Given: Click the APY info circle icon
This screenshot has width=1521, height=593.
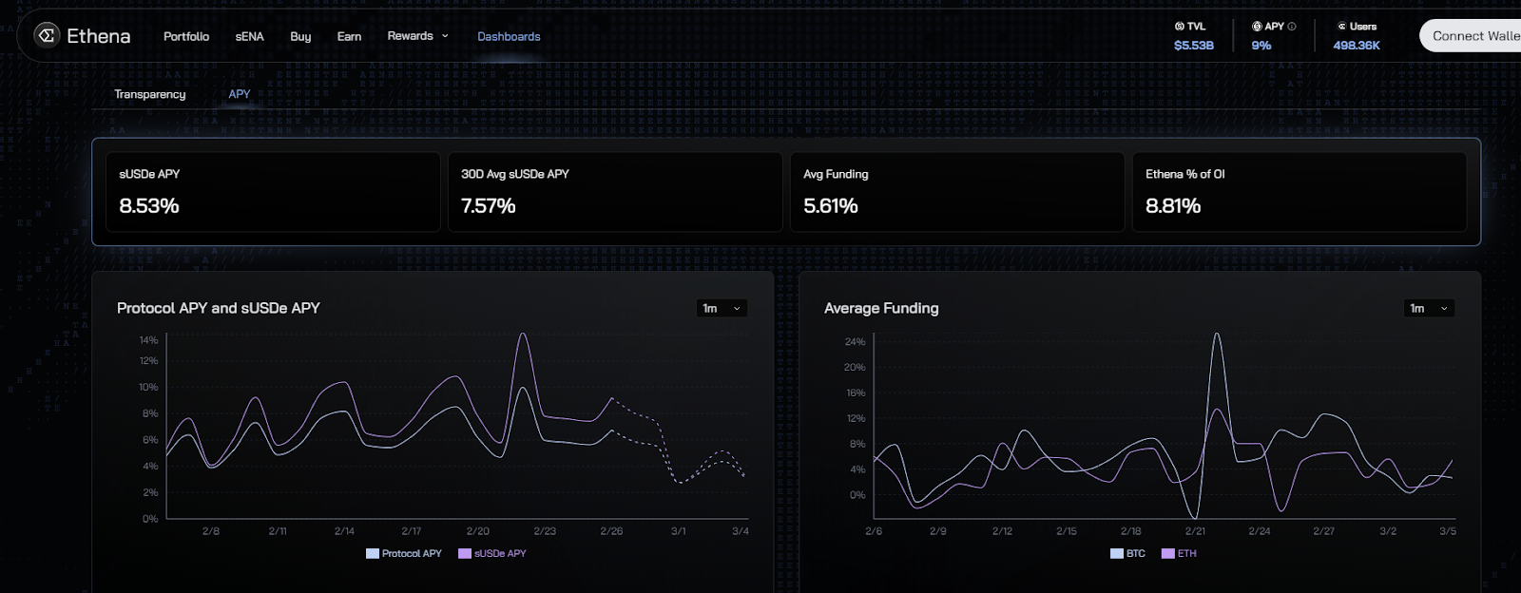Looking at the screenshot, I should (1292, 27).
